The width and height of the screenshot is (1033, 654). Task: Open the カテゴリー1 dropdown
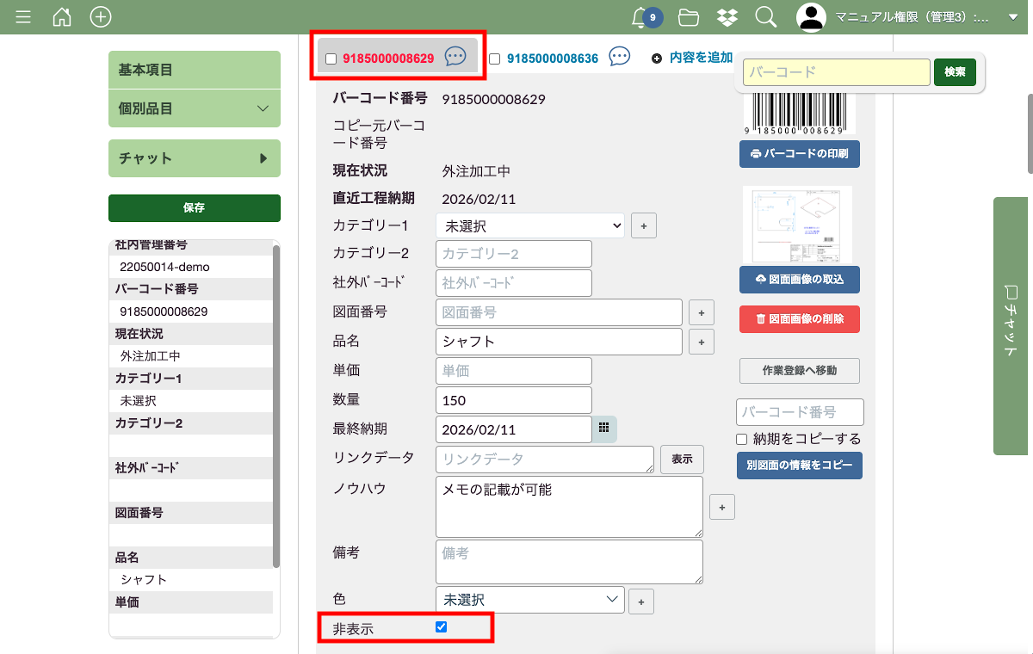(x=529, y=225)
